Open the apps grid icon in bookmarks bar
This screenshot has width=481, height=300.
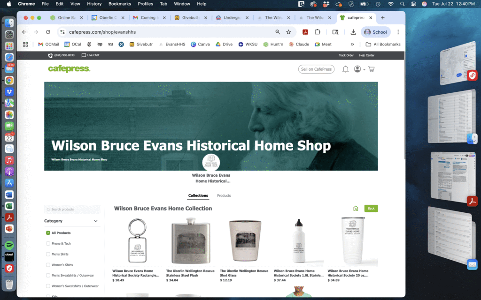pyautogui.click(x=25, y=45)
